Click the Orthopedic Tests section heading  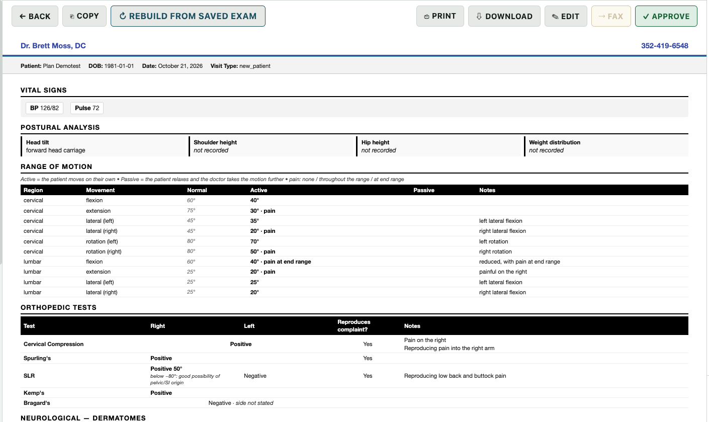[x=58, y=307]
